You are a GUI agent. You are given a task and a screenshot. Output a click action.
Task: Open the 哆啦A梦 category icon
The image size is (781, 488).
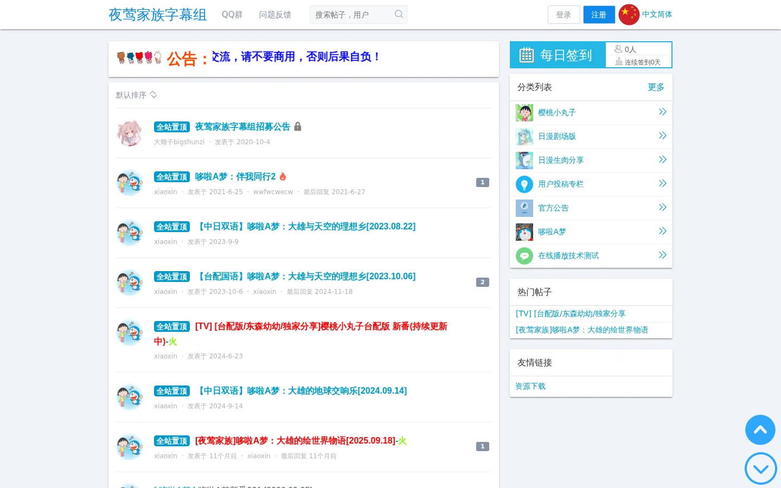524,232
